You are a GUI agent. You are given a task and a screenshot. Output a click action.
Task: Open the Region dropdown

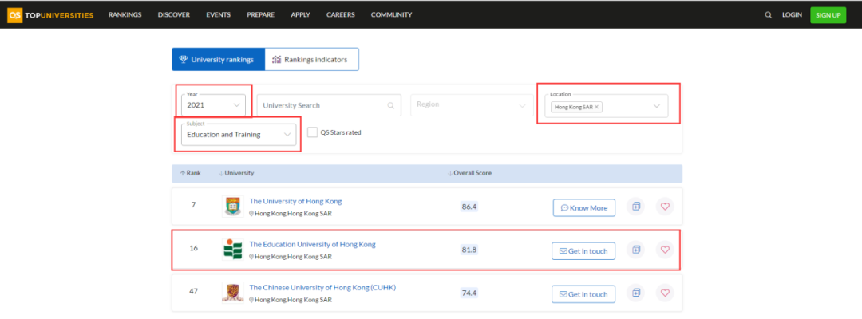[x=472, y=104]
